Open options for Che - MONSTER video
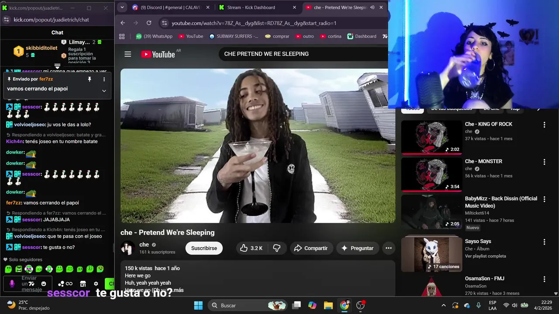 pyautogui.click(x=544, y=162)
